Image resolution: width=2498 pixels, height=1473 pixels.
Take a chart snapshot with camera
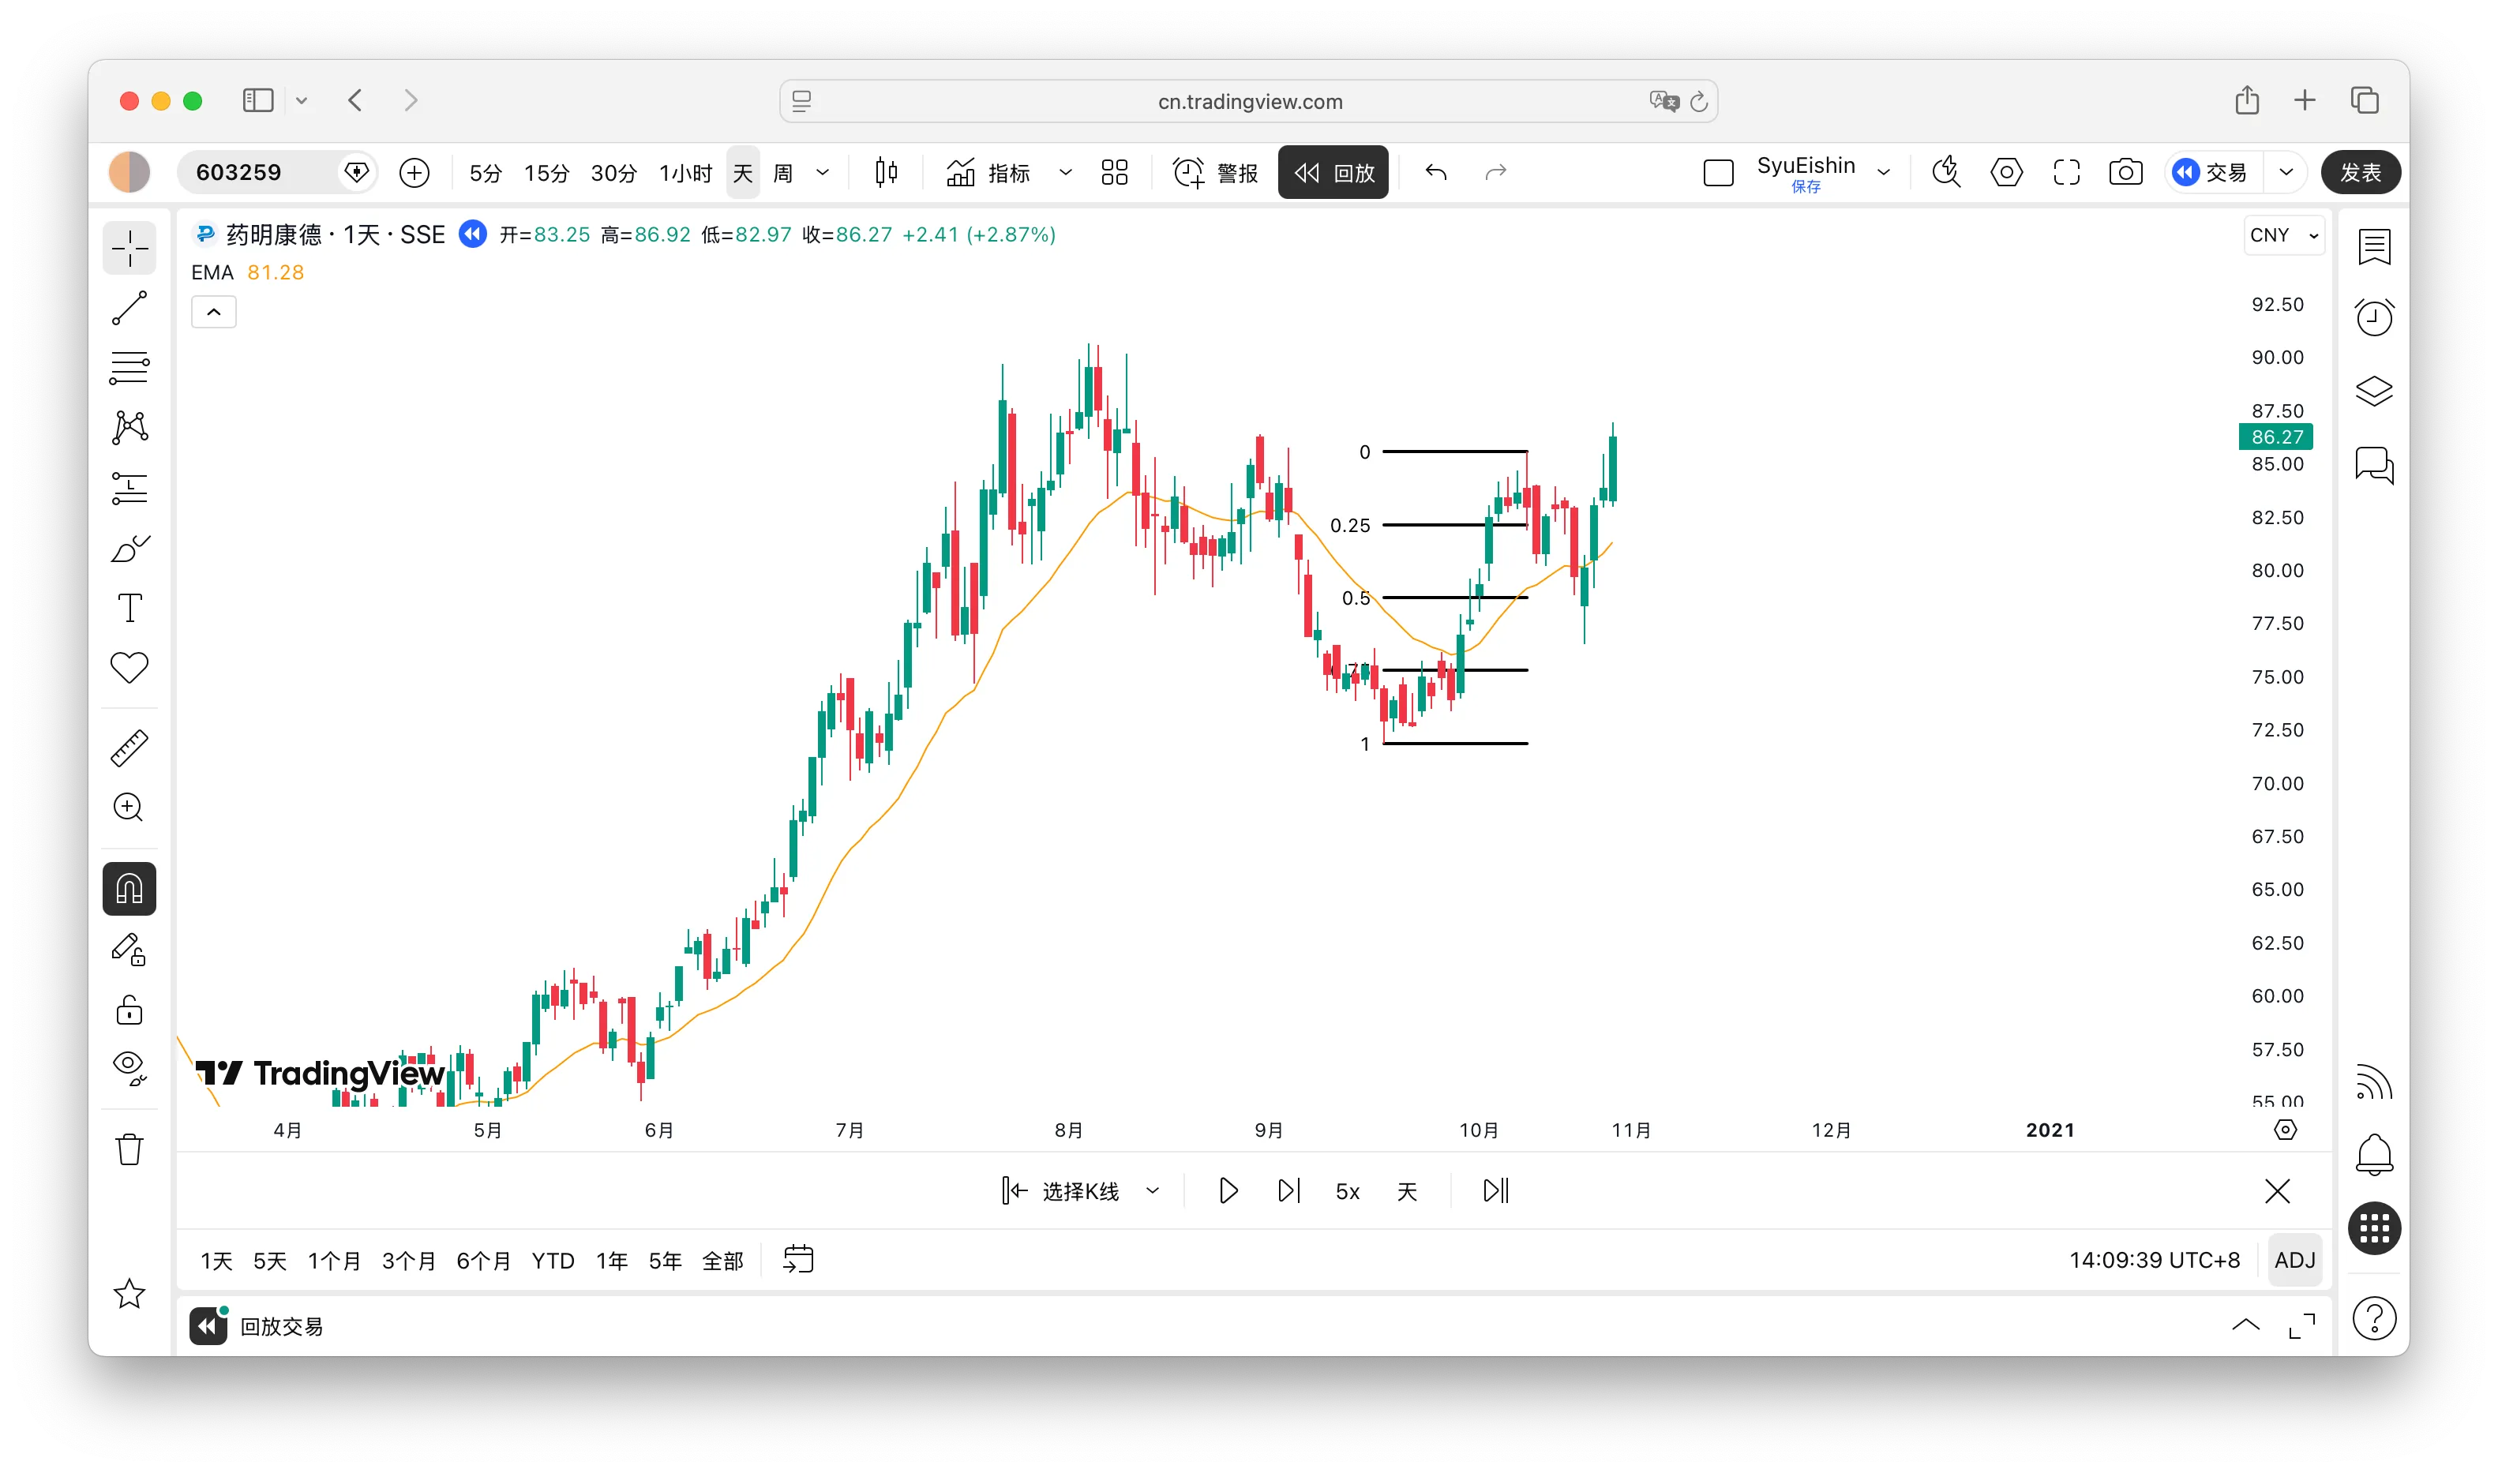[x=2126, y=173]
